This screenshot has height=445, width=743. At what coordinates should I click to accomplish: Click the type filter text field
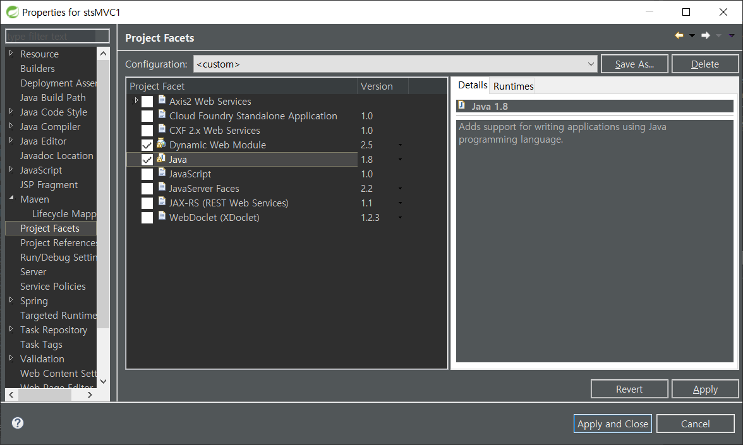(57, 36)
